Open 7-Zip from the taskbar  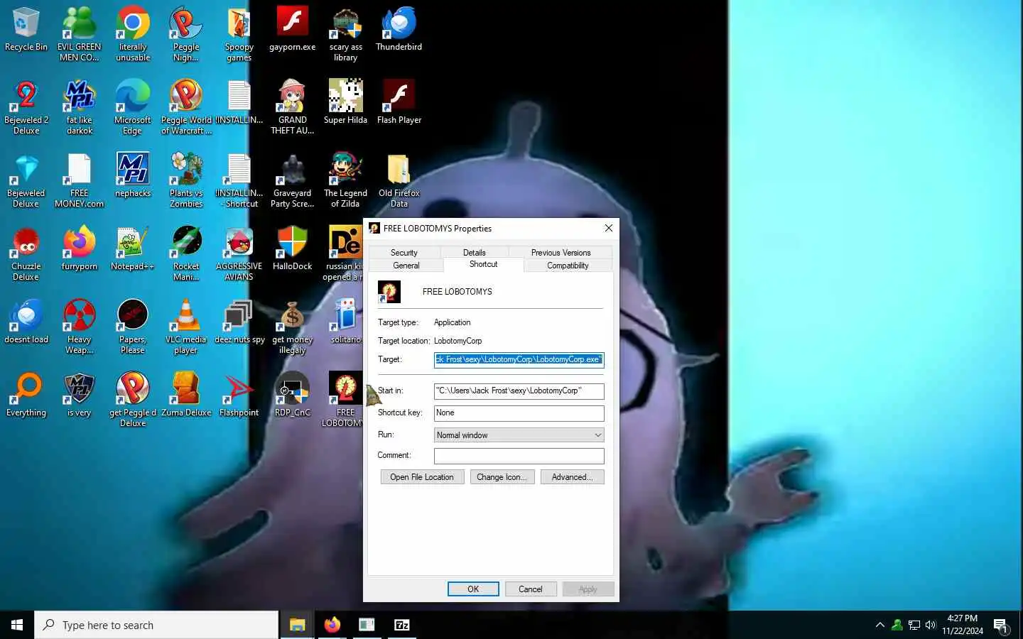pyautogui.click(x=402, y=625)
